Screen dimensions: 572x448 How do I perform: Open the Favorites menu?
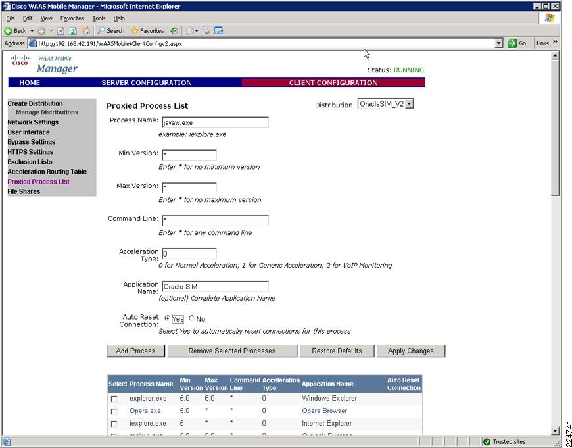[72, 18]
